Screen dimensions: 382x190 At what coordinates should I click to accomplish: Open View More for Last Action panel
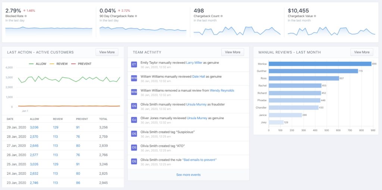tap(107, 52)
